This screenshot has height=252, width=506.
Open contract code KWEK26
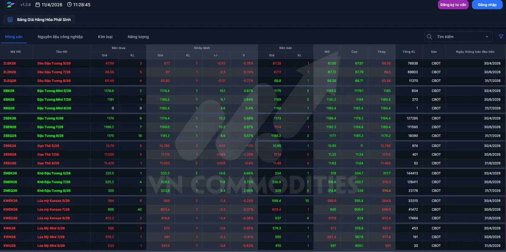(10, 201)
